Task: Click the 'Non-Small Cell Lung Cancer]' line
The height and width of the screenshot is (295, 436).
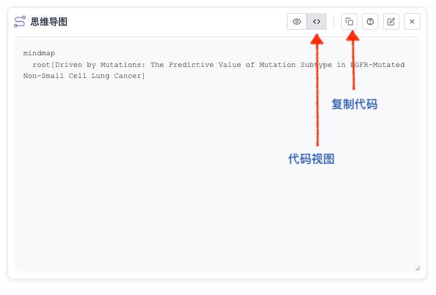Action: 84,76
